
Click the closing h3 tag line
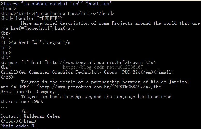(7, 77)
